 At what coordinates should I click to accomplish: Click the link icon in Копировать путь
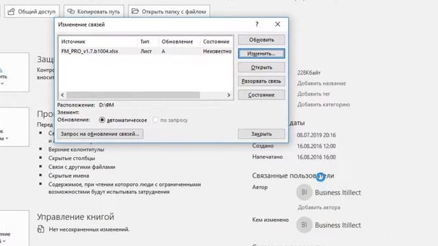pyautogui.click(x=71, y=12)
